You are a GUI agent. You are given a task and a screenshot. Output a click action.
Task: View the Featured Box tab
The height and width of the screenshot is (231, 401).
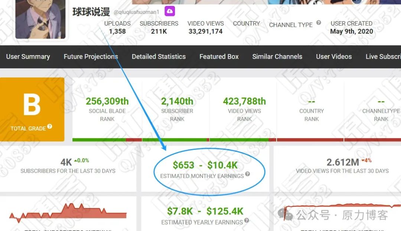click(219, 56)
